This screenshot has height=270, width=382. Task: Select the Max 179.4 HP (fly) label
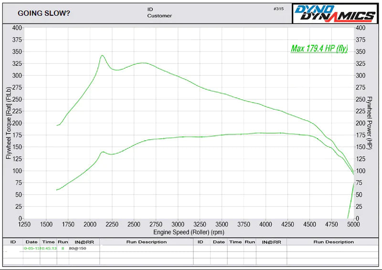pos(319,49)
